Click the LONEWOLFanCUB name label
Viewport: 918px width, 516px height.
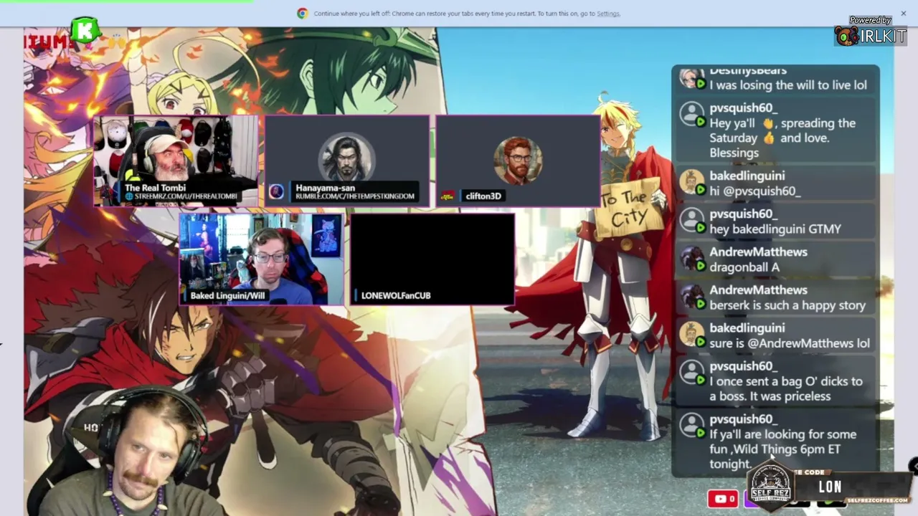click(x=396, y=295)
